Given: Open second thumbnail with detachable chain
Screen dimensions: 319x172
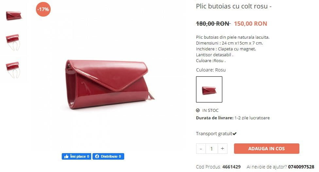Looking at the screenshot, I should click(13, 42).
